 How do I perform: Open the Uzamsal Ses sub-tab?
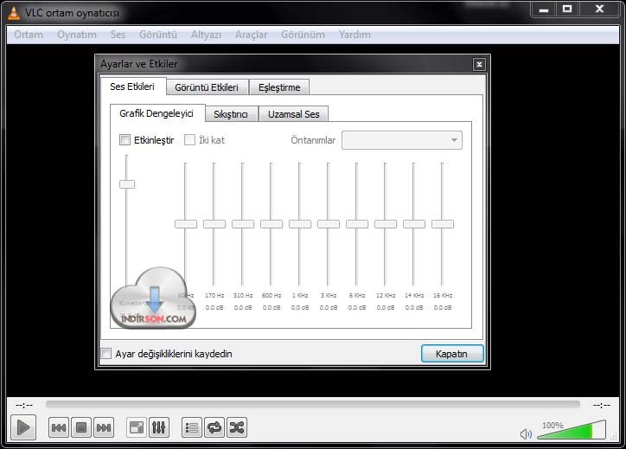(x=293, y=114)
